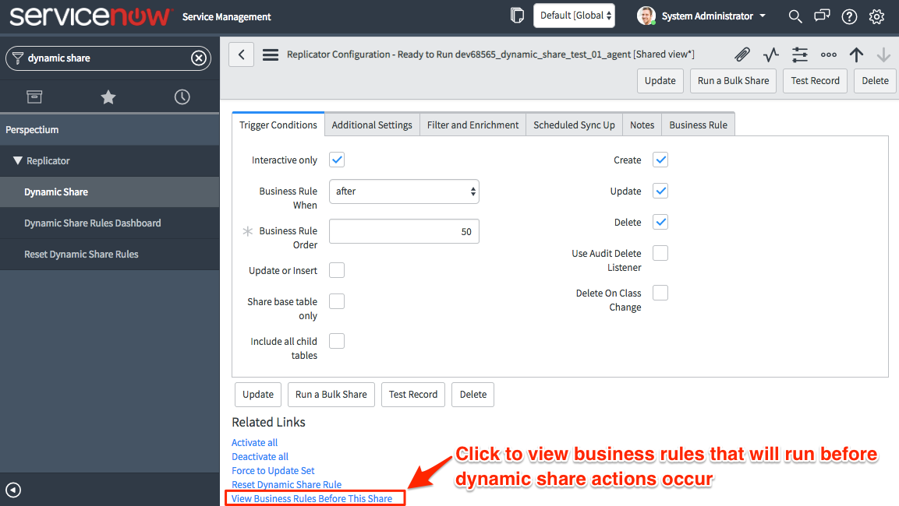
Task: Switch to Additional Settings tab
Action: pyautogui.click(x=371, y=125)
